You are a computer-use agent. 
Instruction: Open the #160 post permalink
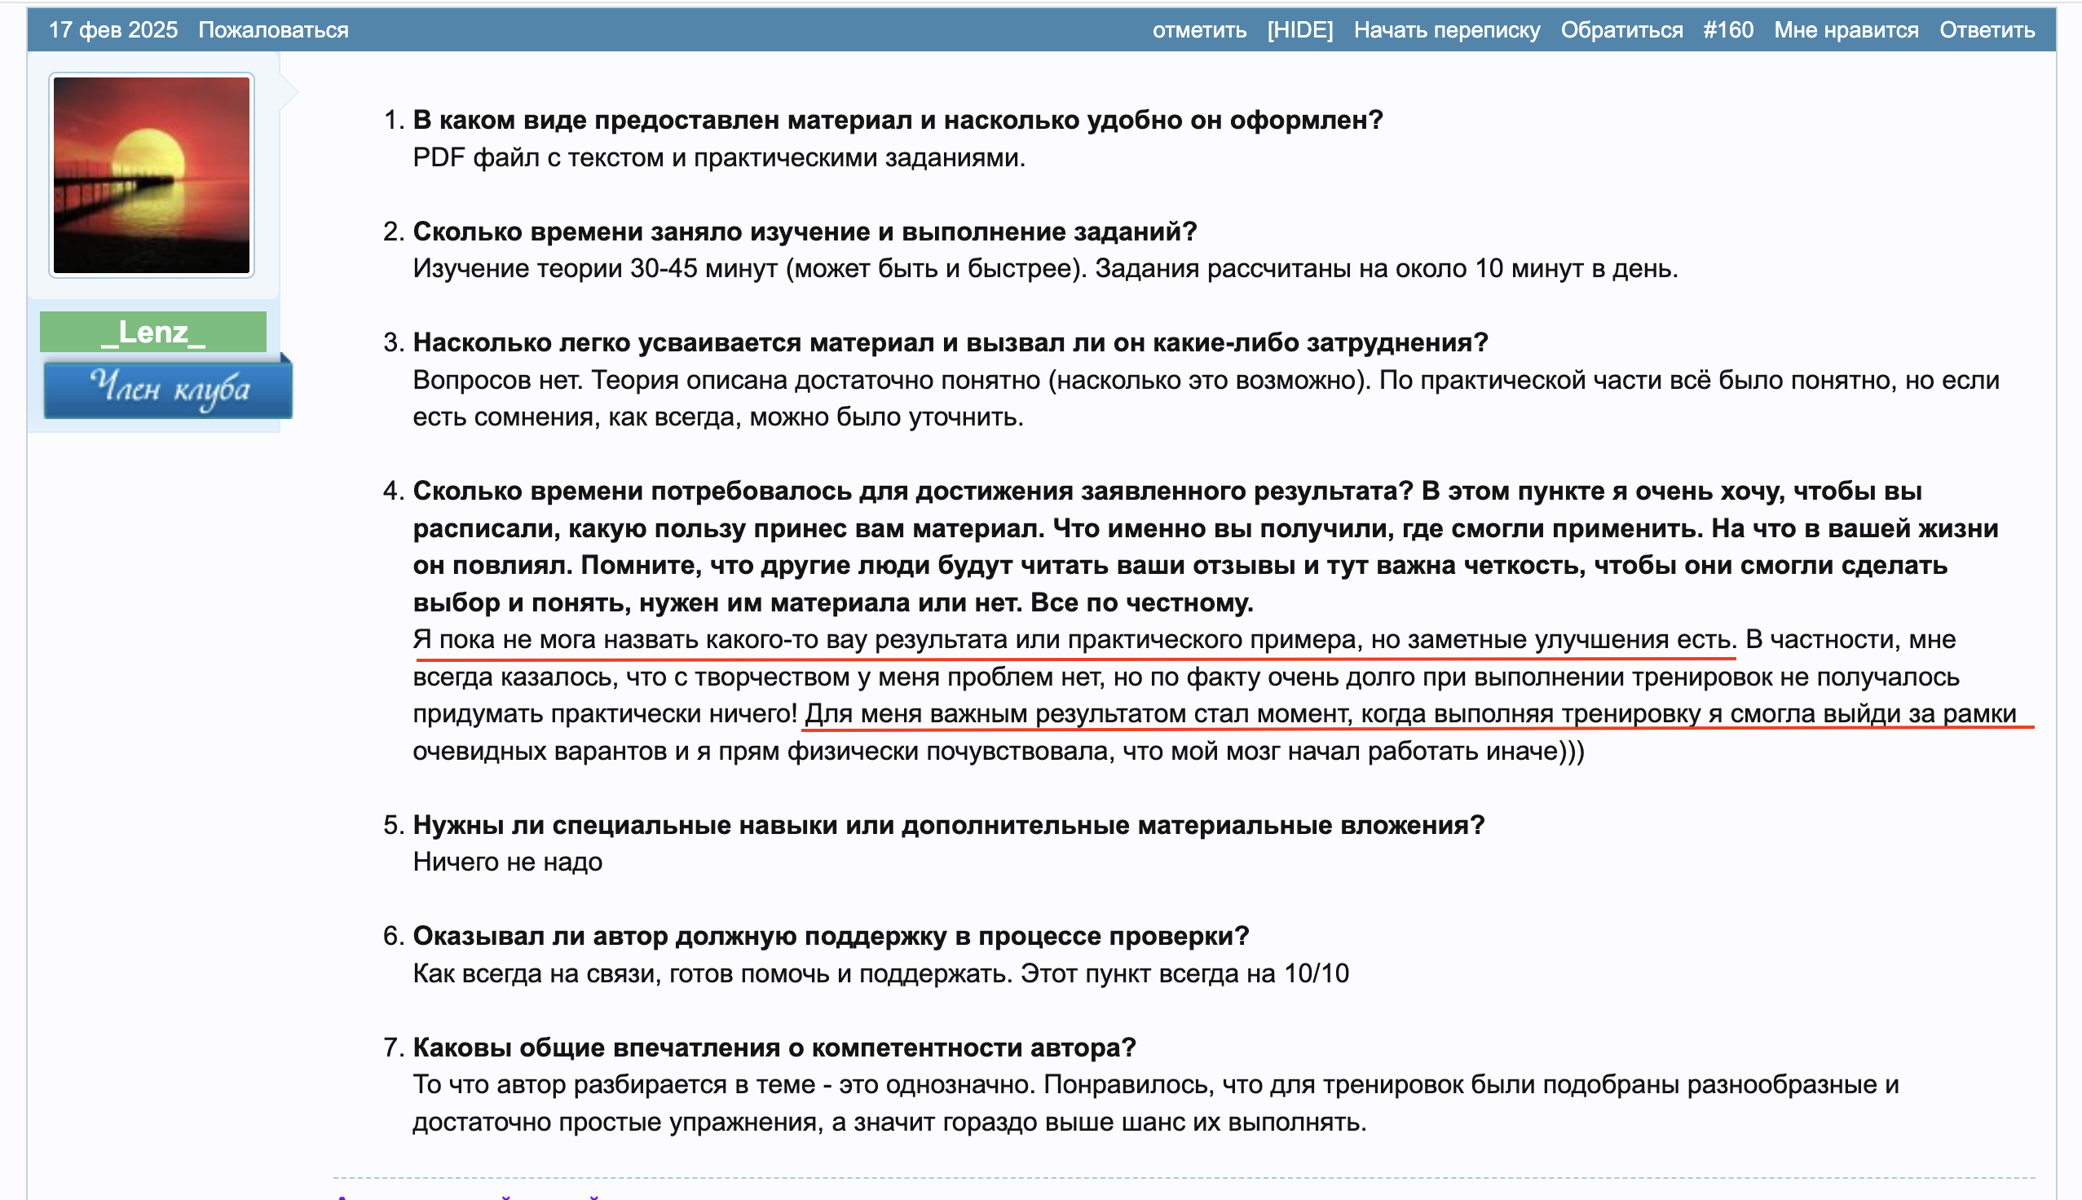tap(1727, 30)
